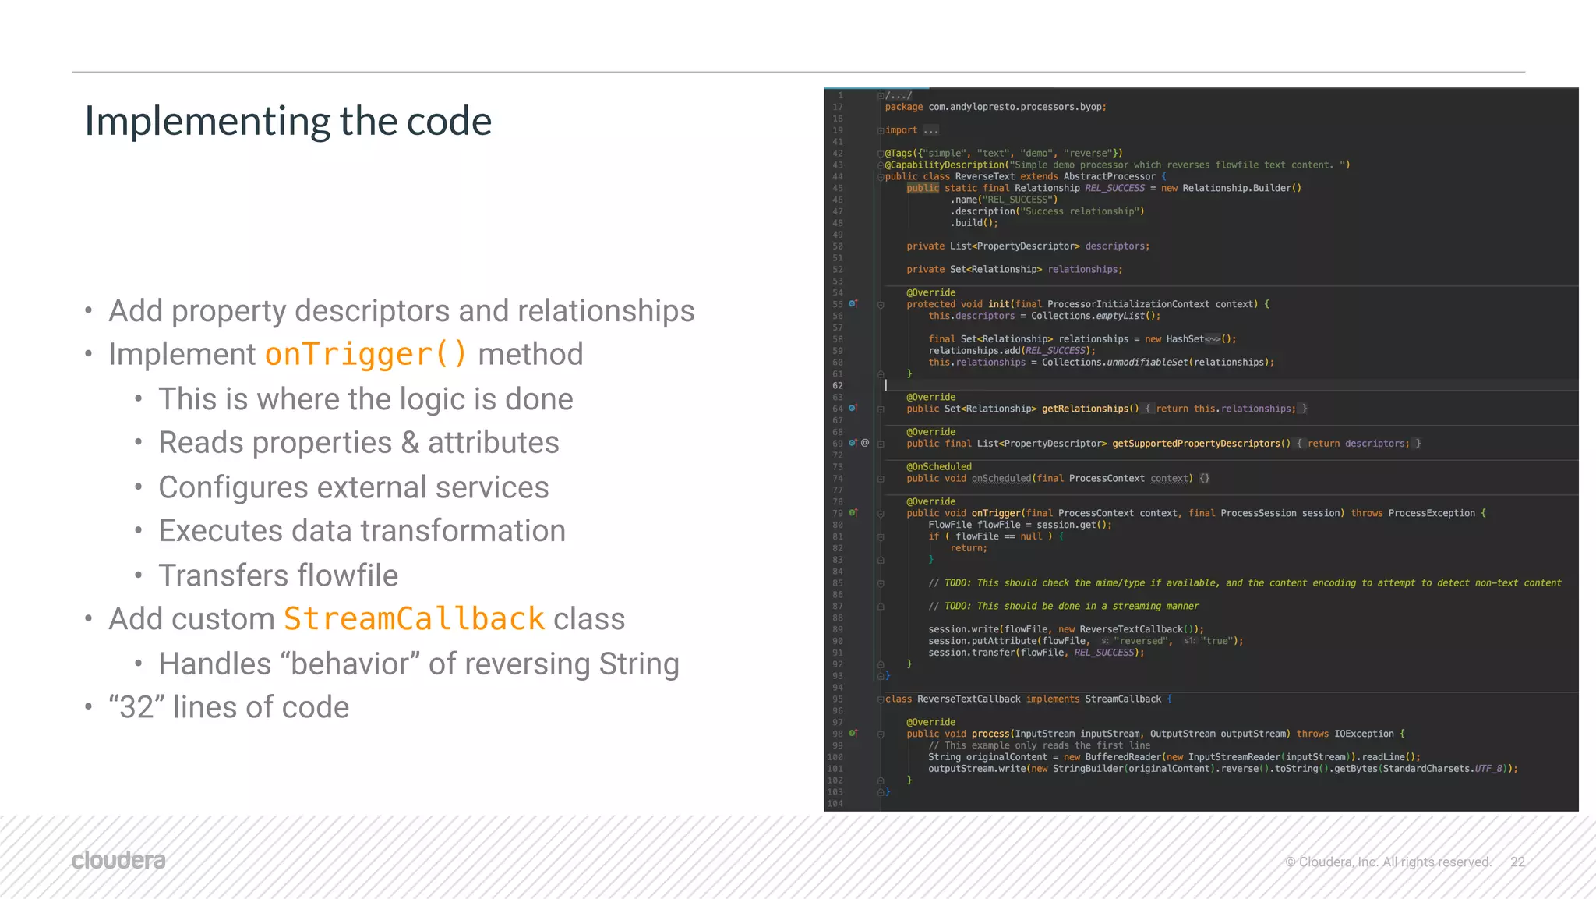Expand the folded getRelationships method
Image resolution: width=1596 pixels, height=899 pixels.
click(x=881, y=409)
